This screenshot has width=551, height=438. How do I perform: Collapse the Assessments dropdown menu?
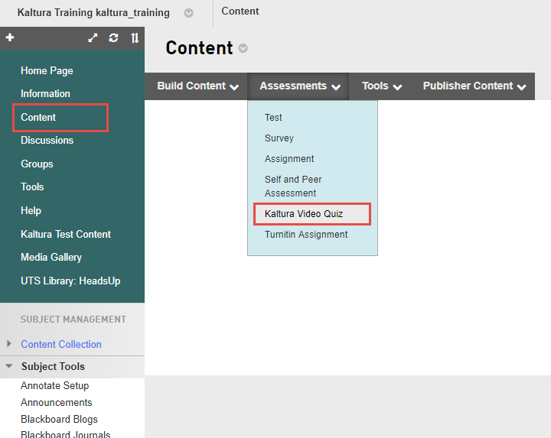coord(299,86)
